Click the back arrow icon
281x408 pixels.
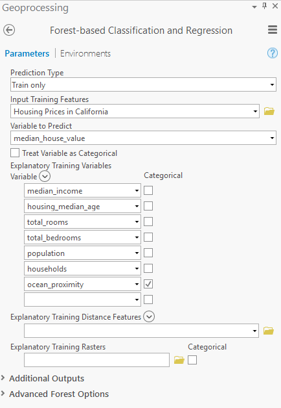coord(9,30)
